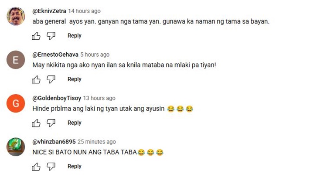327x178 pixels.
Task: Click the brown E avatar
Action: [16, 60]
